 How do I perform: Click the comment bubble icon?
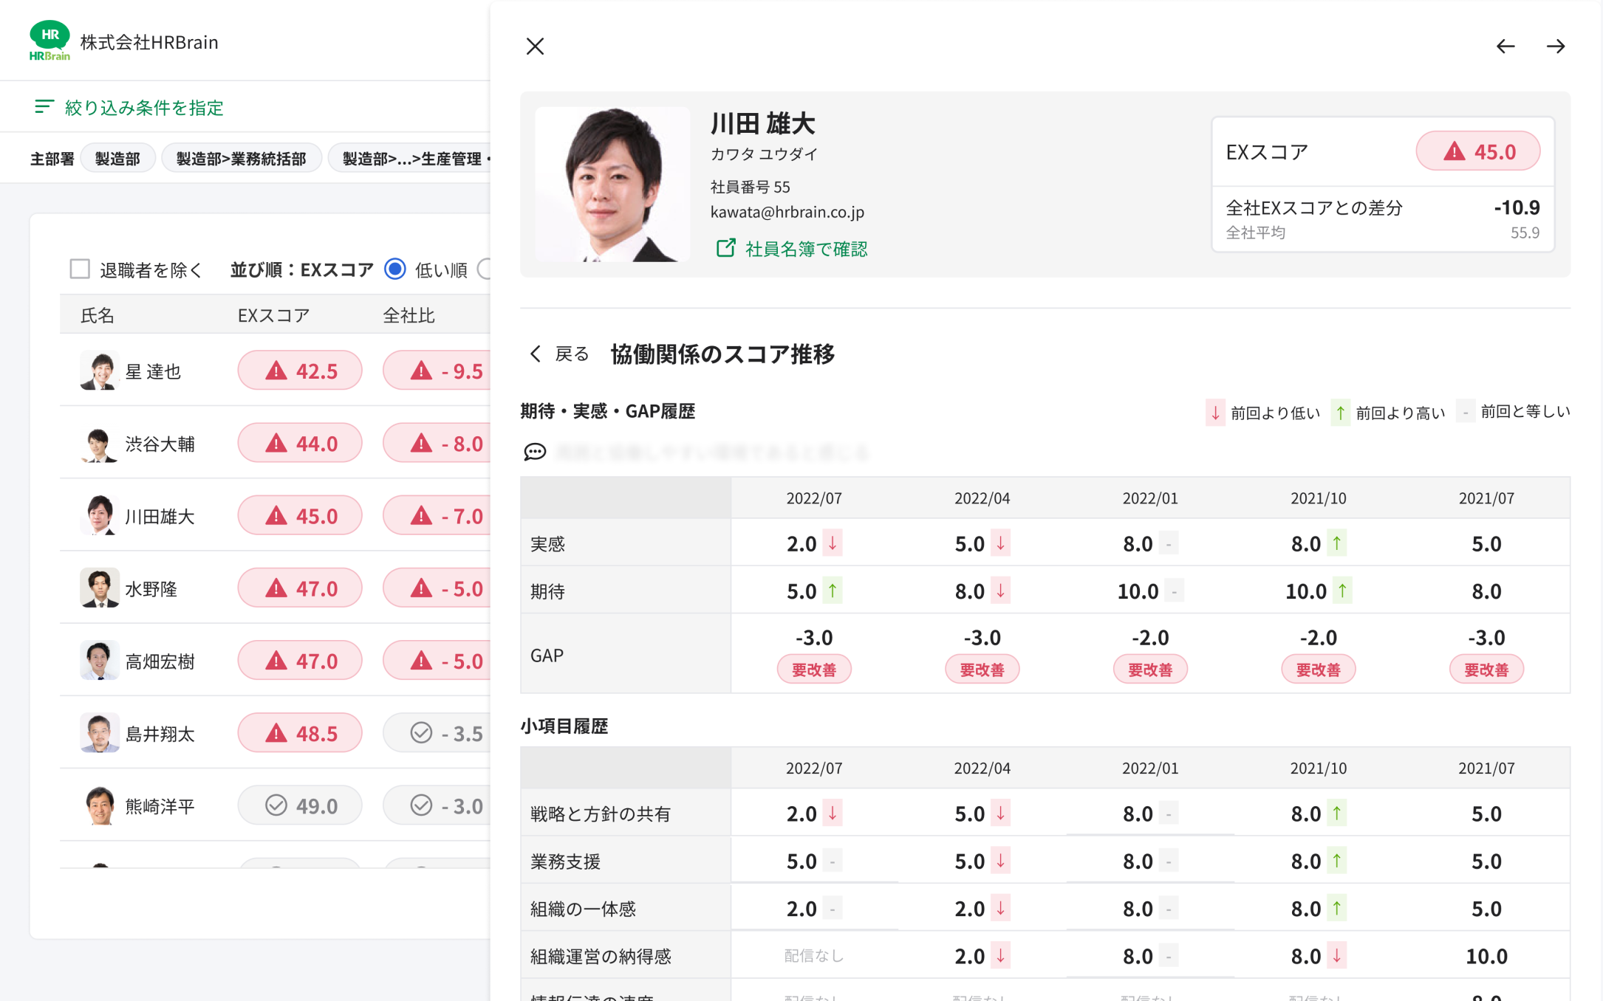pos(535,452)
